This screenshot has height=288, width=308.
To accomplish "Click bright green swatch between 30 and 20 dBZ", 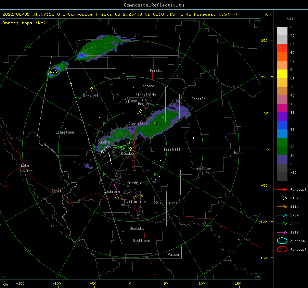I will tap(282, 142).
